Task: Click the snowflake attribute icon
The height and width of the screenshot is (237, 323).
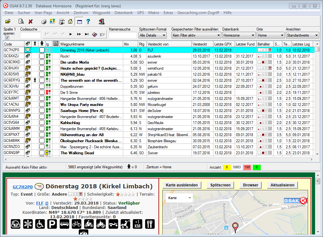Action: 28,224
